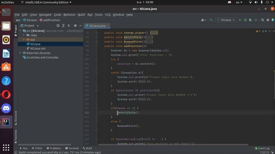
Task: Open Terminal from the Ubuntu dock
Action: click(x=6, y=12)
